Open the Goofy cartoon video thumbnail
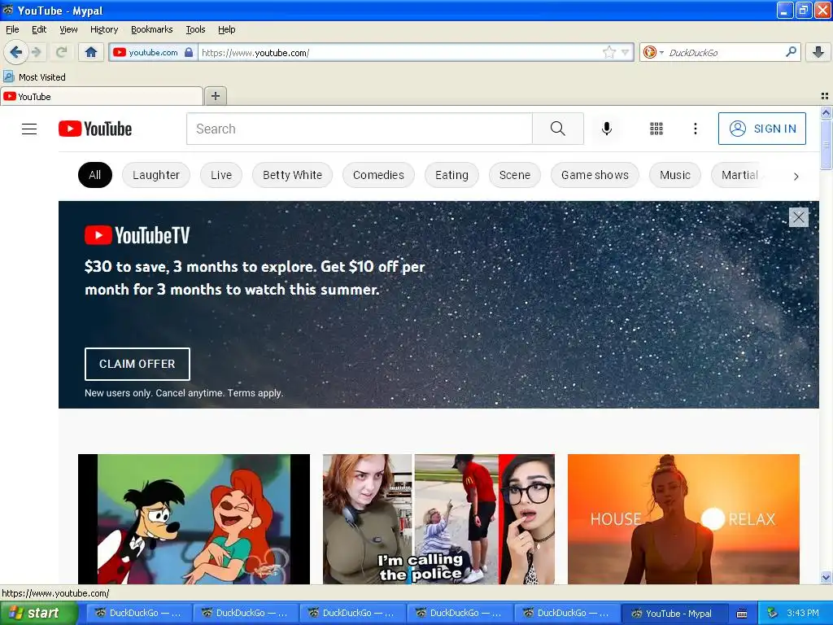833x625 pixels. (194, 519)
